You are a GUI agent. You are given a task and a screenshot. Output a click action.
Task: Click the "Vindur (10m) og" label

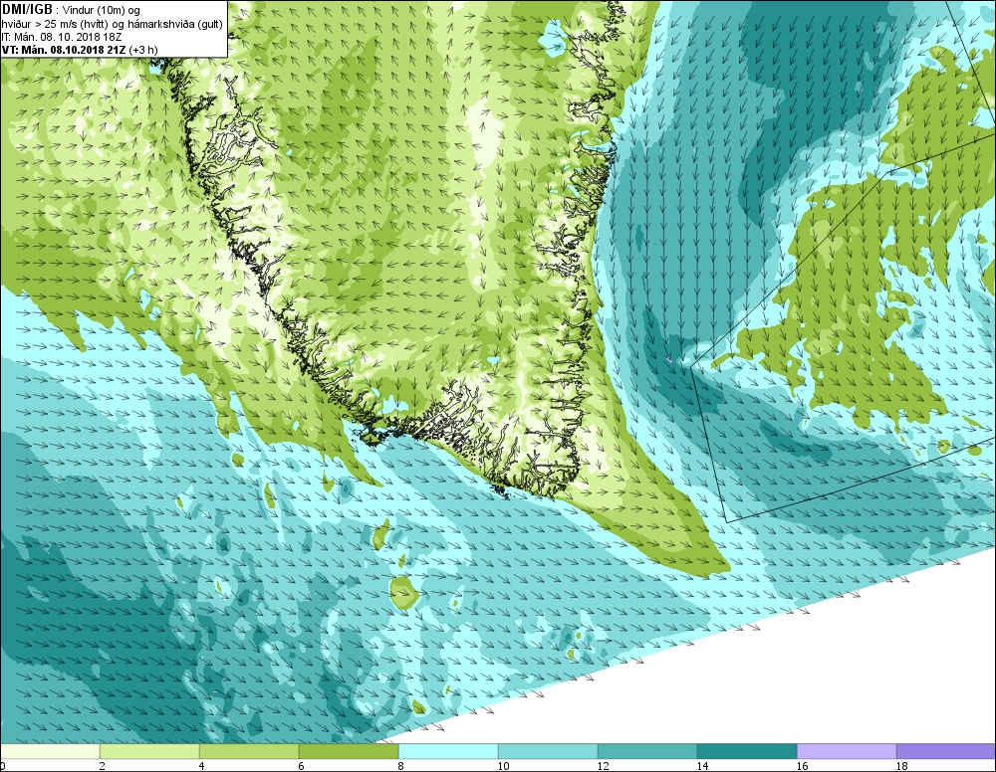(102, 11)
